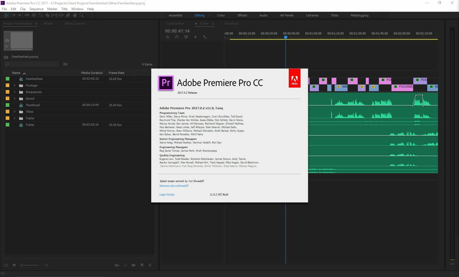459x277 pixels.
Task: Close the Trailer timeline tab
Action: point(196,24)
